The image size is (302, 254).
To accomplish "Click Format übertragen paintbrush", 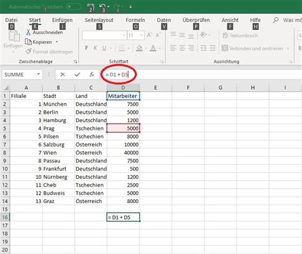I will tap(49, 52).
